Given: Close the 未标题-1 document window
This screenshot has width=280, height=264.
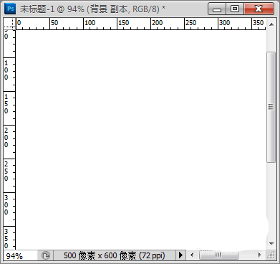Looking at the screenshot, I should (x=259, y=9).
